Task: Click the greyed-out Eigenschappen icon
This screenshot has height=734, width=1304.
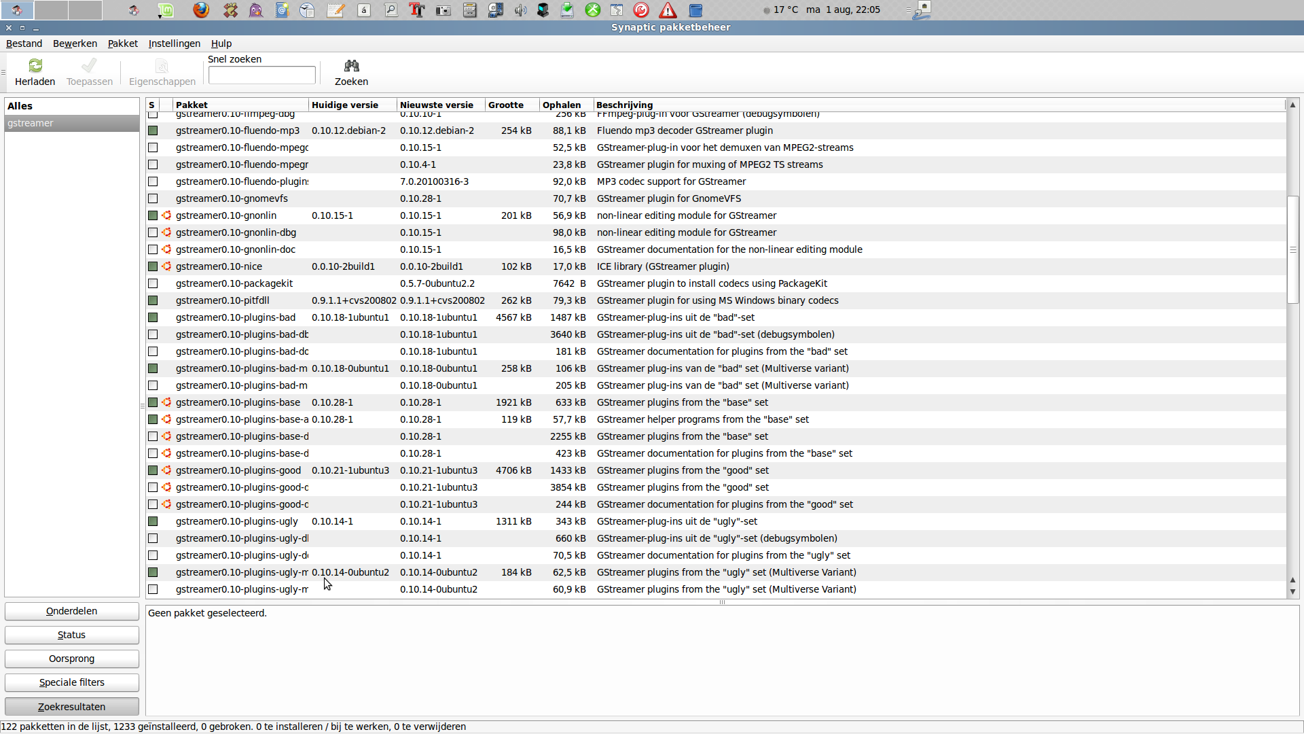Action: (162, 65)
